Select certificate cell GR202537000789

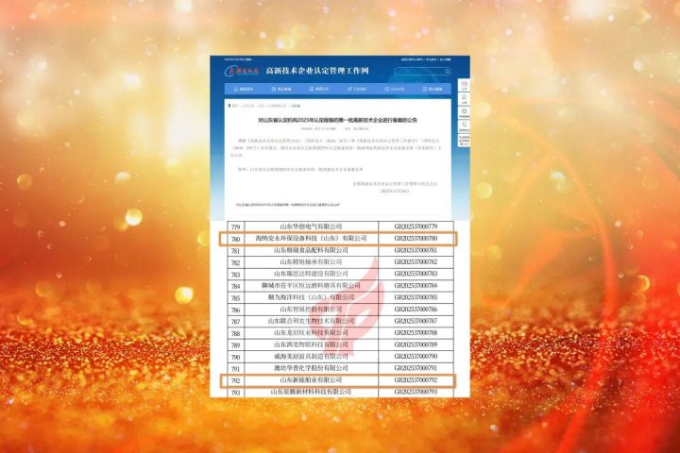416,344
